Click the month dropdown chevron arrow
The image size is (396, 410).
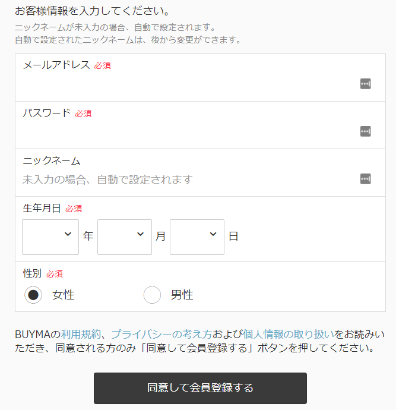click(x=141, y=234)
